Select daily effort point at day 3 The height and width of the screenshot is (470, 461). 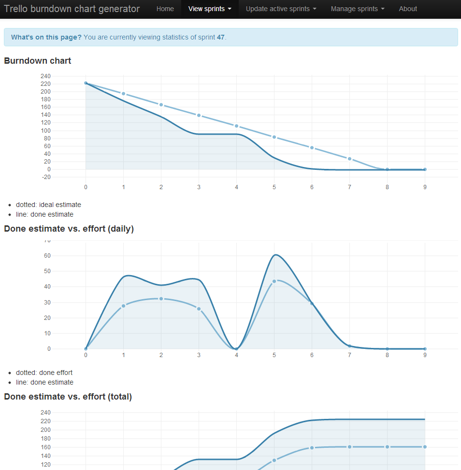(x=199, y=309)
